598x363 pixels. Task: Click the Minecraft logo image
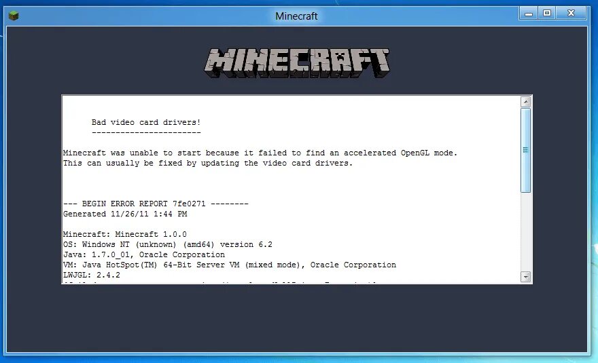pyautogui.click(x=297, y=63)
